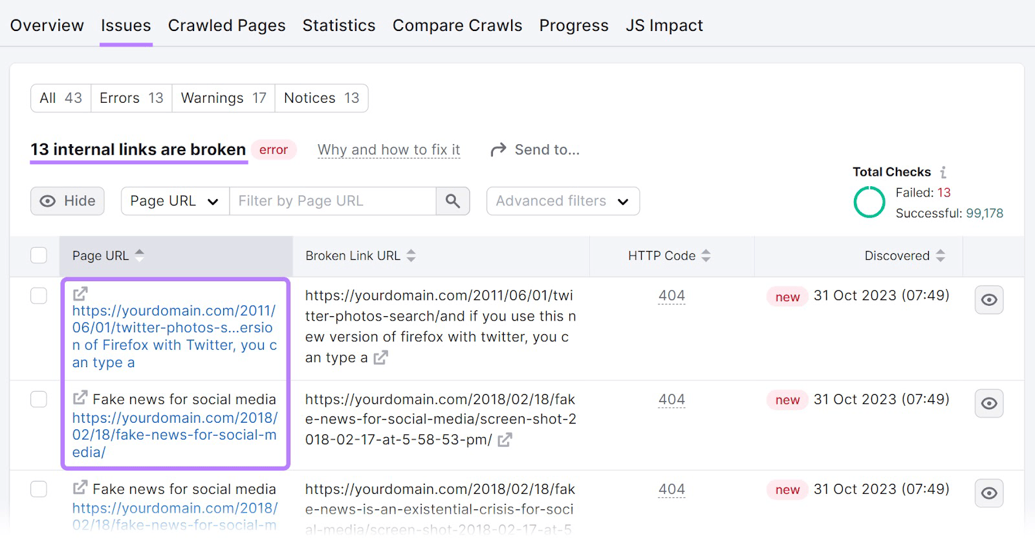1035x543 pixels.
Task: Hide the second row issue with eye icon
Action: coord(989,403)
